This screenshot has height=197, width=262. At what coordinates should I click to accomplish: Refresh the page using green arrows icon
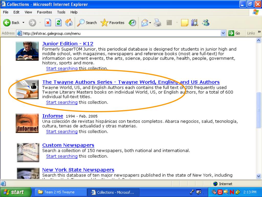pos(59,23)
